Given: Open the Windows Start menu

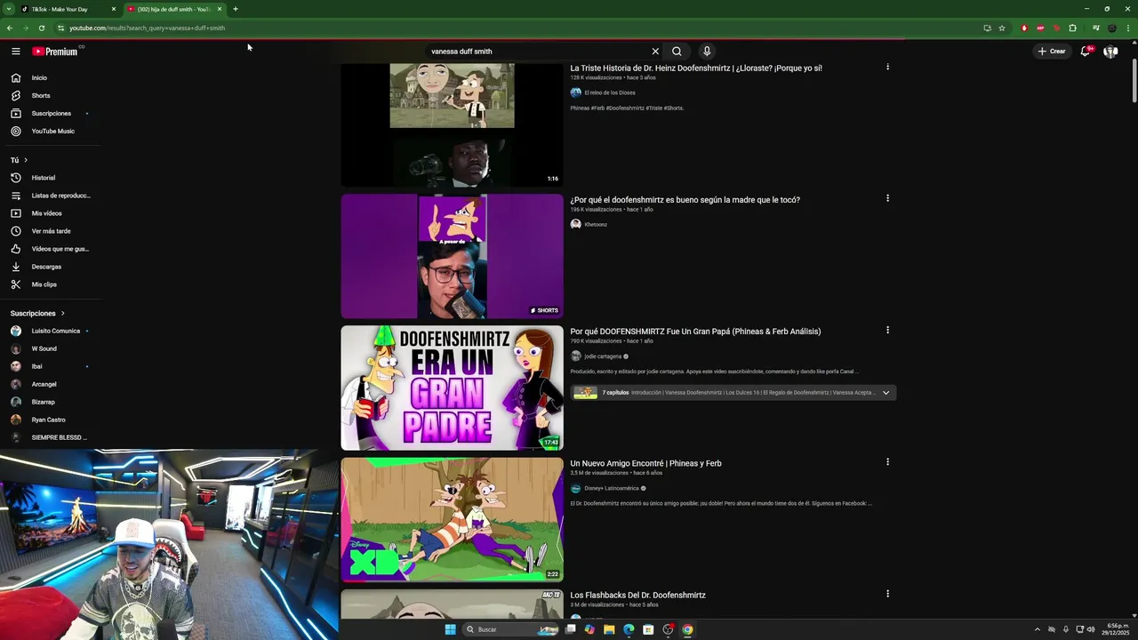Looking at the screenshot, I should 450,629.
